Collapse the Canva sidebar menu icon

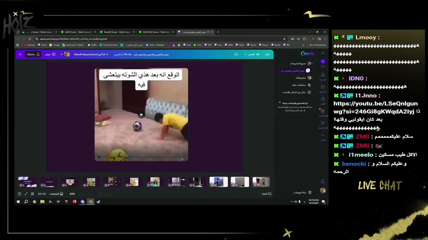[323, 53]
